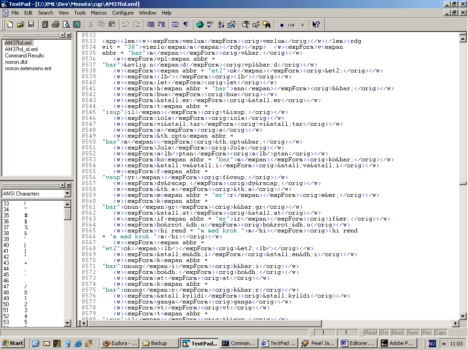Select AM37fol_id.xml in document list
This screenshot has width=468, height=350.
[x=21, y=49]
